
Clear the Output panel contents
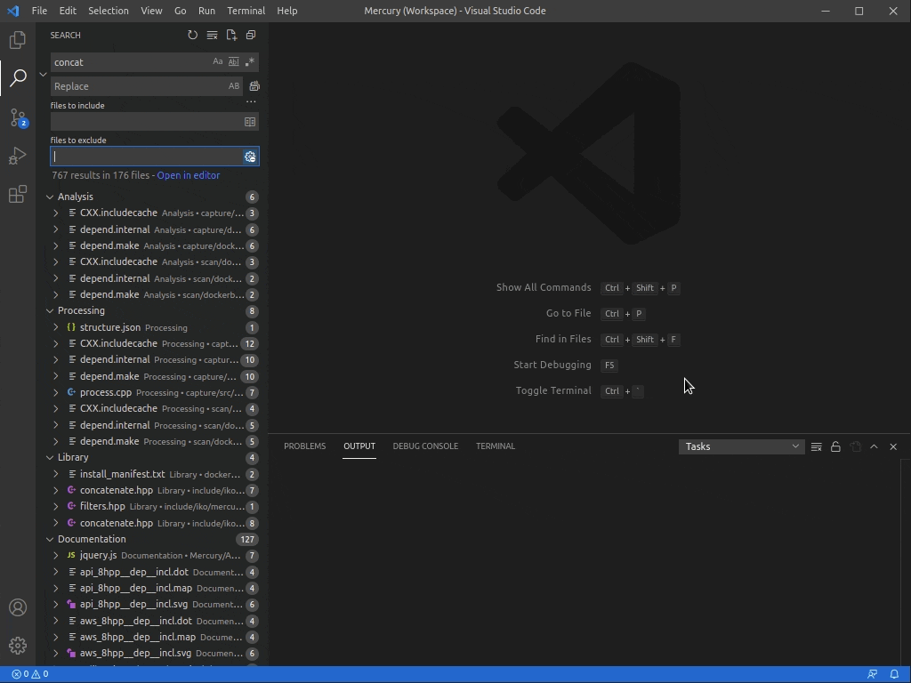click(816, 446)
